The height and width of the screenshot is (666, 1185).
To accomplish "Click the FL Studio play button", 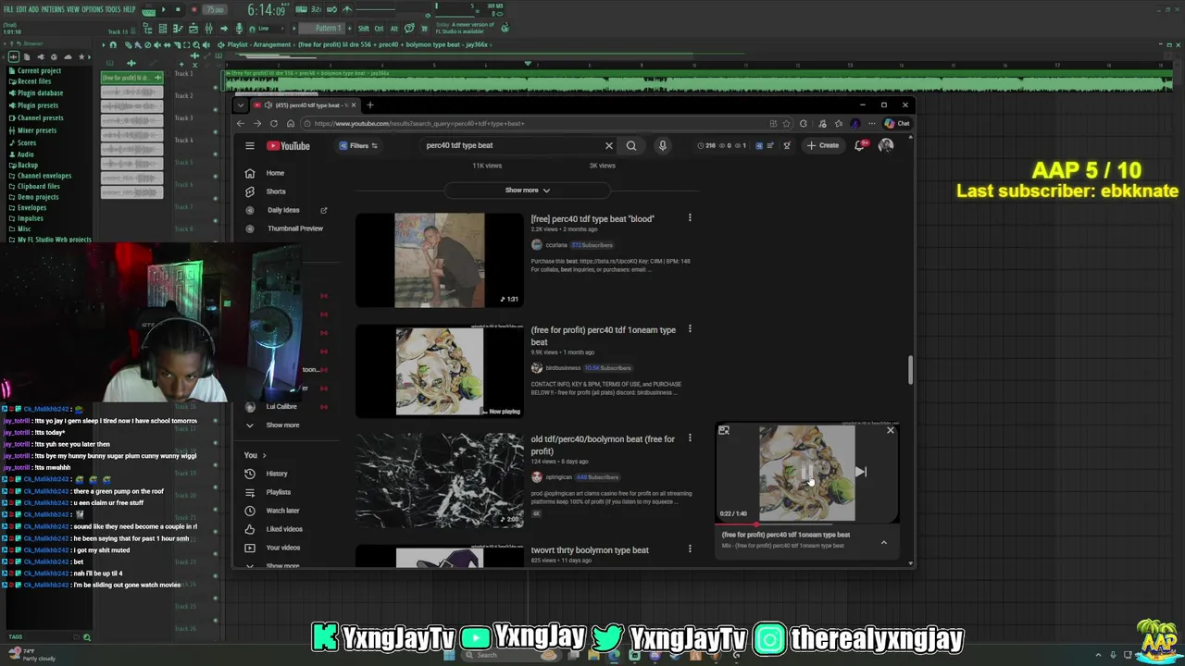I will point(164,9).
